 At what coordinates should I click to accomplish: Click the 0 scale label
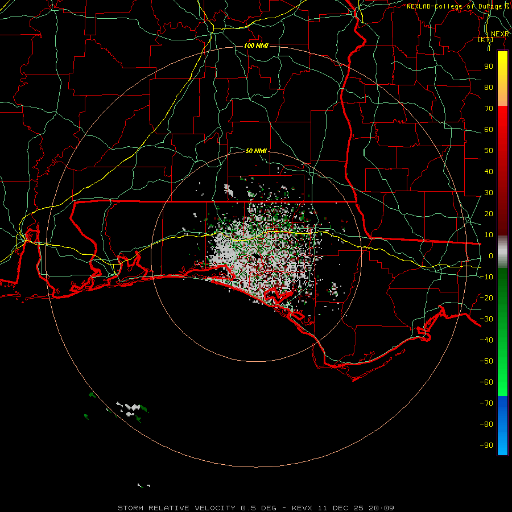491,255
